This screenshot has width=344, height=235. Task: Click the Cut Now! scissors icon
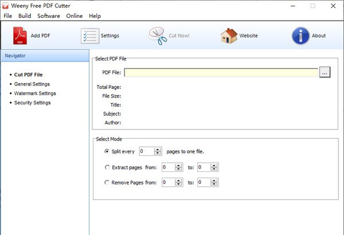tap(158, 36)
